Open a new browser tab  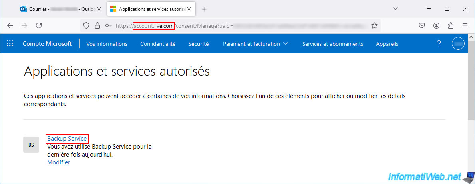(204, 9)
